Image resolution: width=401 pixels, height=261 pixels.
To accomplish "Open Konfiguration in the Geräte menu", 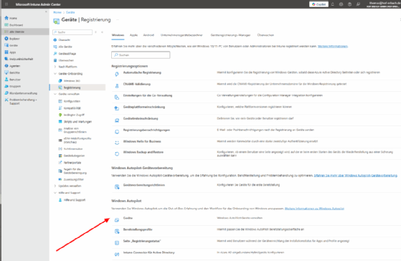I will [x=72, y=101].
